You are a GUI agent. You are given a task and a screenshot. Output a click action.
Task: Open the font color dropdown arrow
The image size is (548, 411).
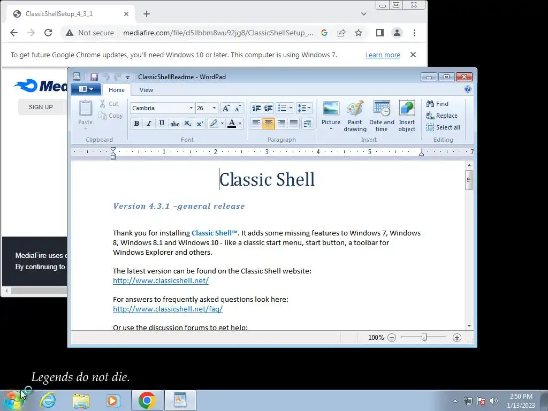pyautogui.click(x=240, y=124)
